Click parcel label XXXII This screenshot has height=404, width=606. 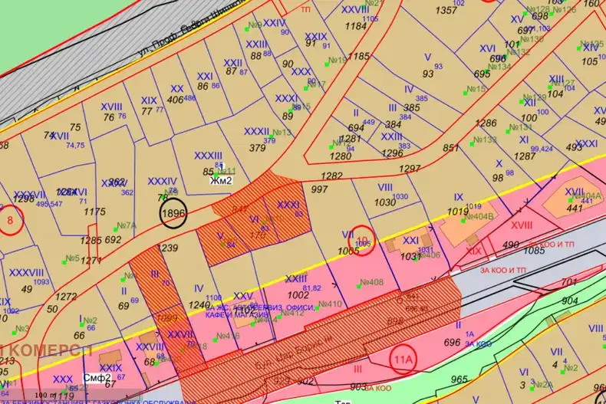[x=256, y=132]
